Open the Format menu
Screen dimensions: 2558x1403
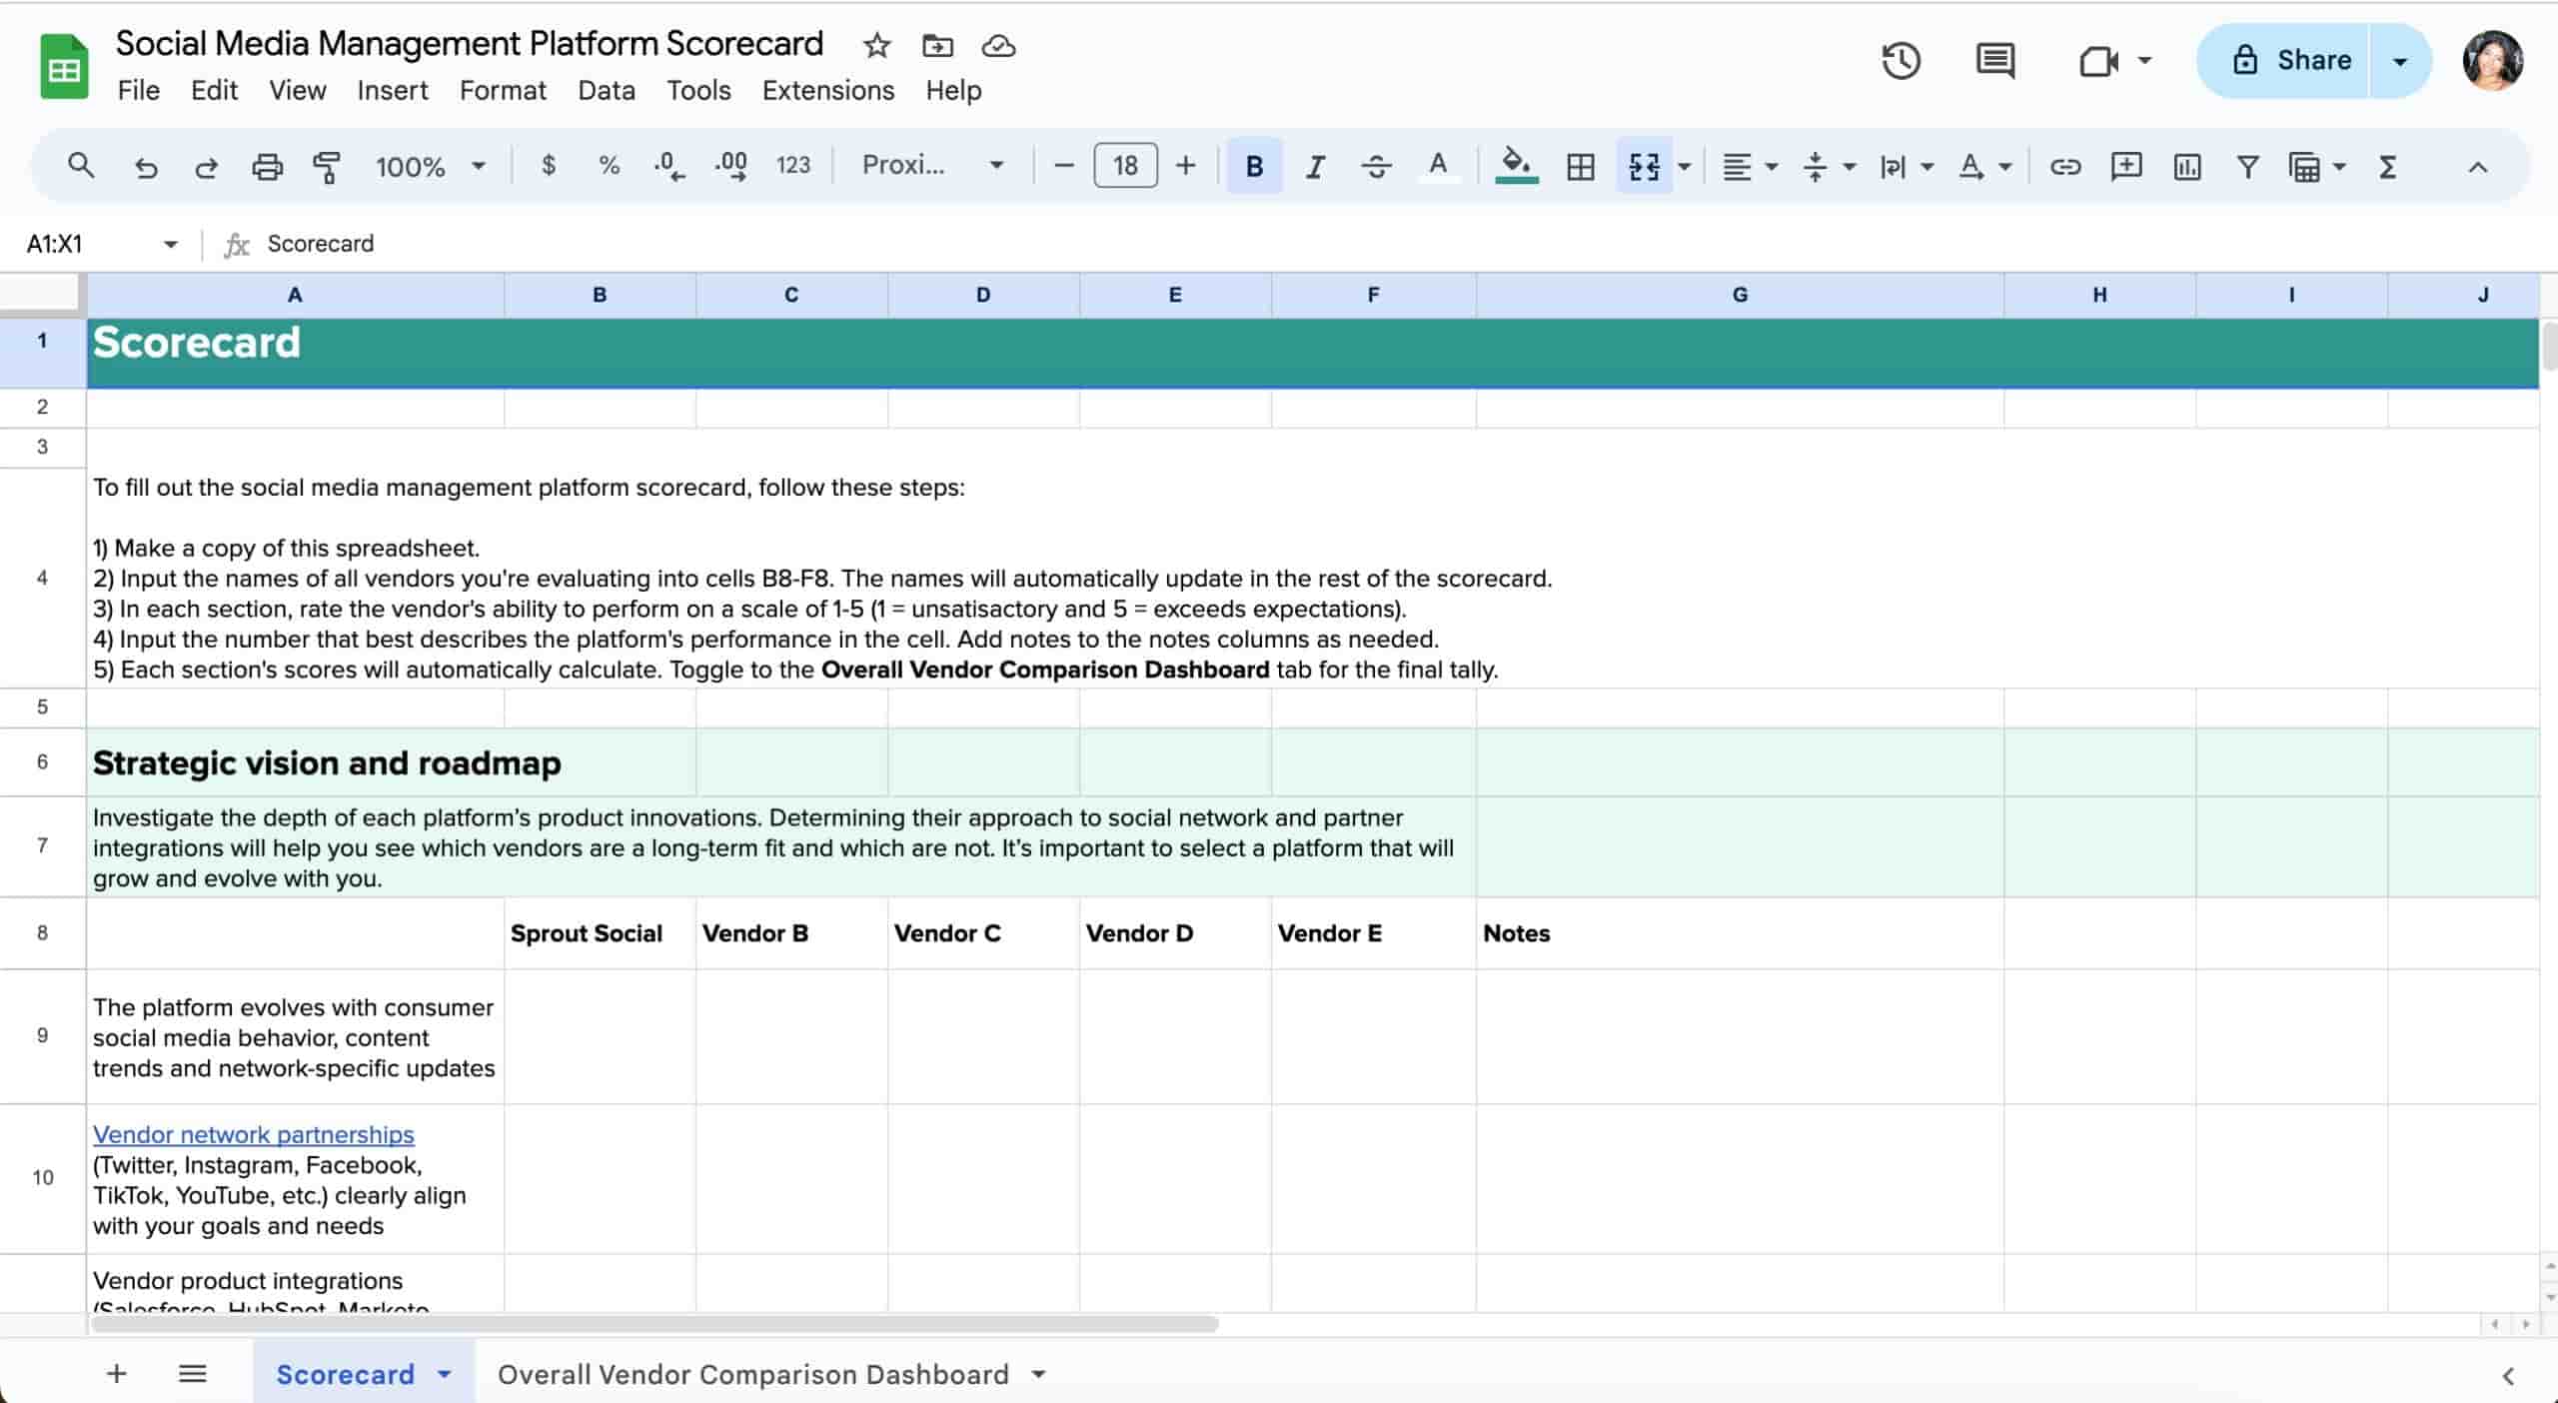[503, 90]
